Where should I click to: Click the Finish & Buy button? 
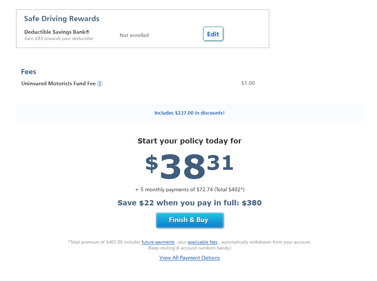click(189, 220)
